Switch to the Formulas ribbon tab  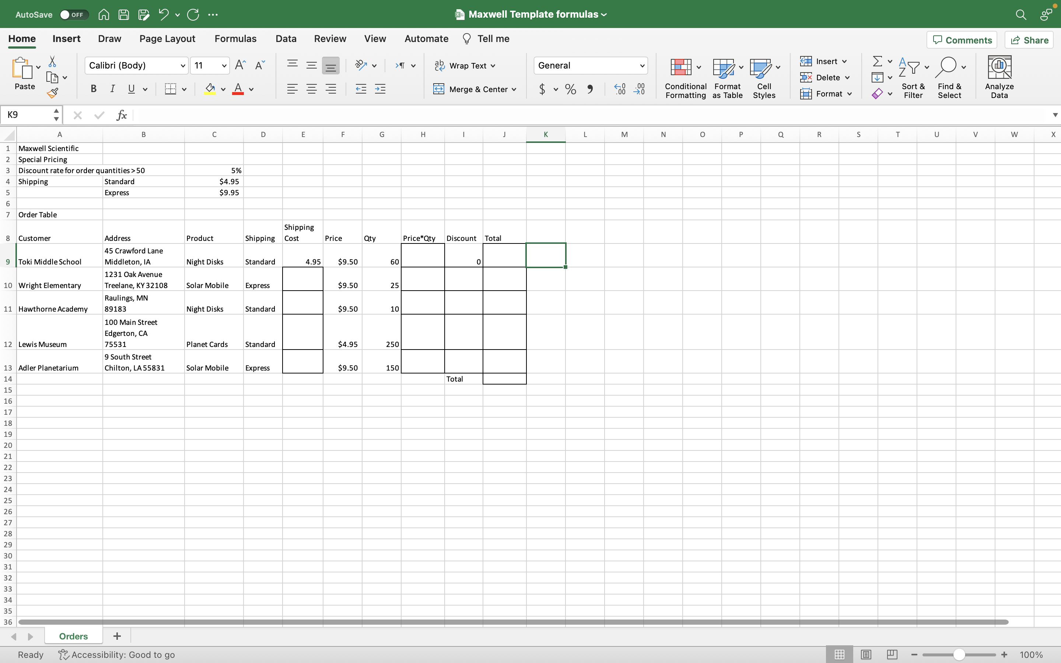click(x=235, y=39)
